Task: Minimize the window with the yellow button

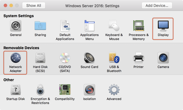Action: [x=11, y=5]
